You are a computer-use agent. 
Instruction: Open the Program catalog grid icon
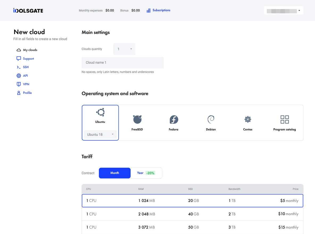point(285,119)
